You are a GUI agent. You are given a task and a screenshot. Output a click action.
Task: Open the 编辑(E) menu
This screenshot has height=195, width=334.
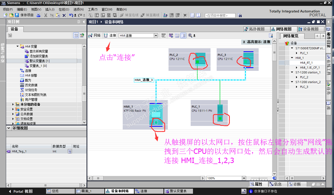[x=22, y=9]
